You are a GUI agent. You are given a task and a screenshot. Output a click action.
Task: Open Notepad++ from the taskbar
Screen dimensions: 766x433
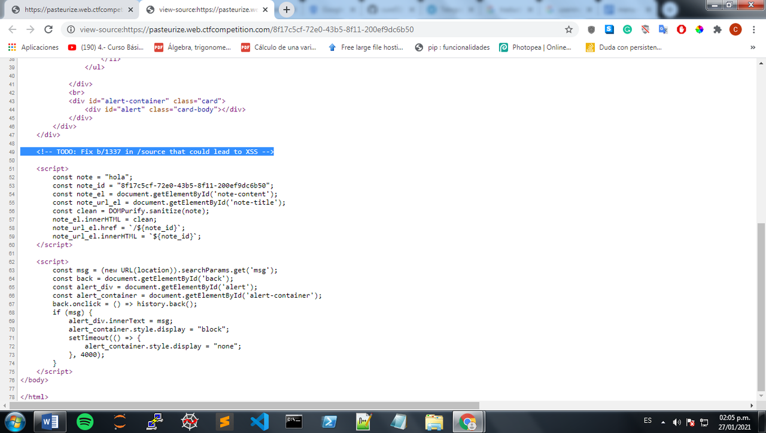(x=363, y=422)
